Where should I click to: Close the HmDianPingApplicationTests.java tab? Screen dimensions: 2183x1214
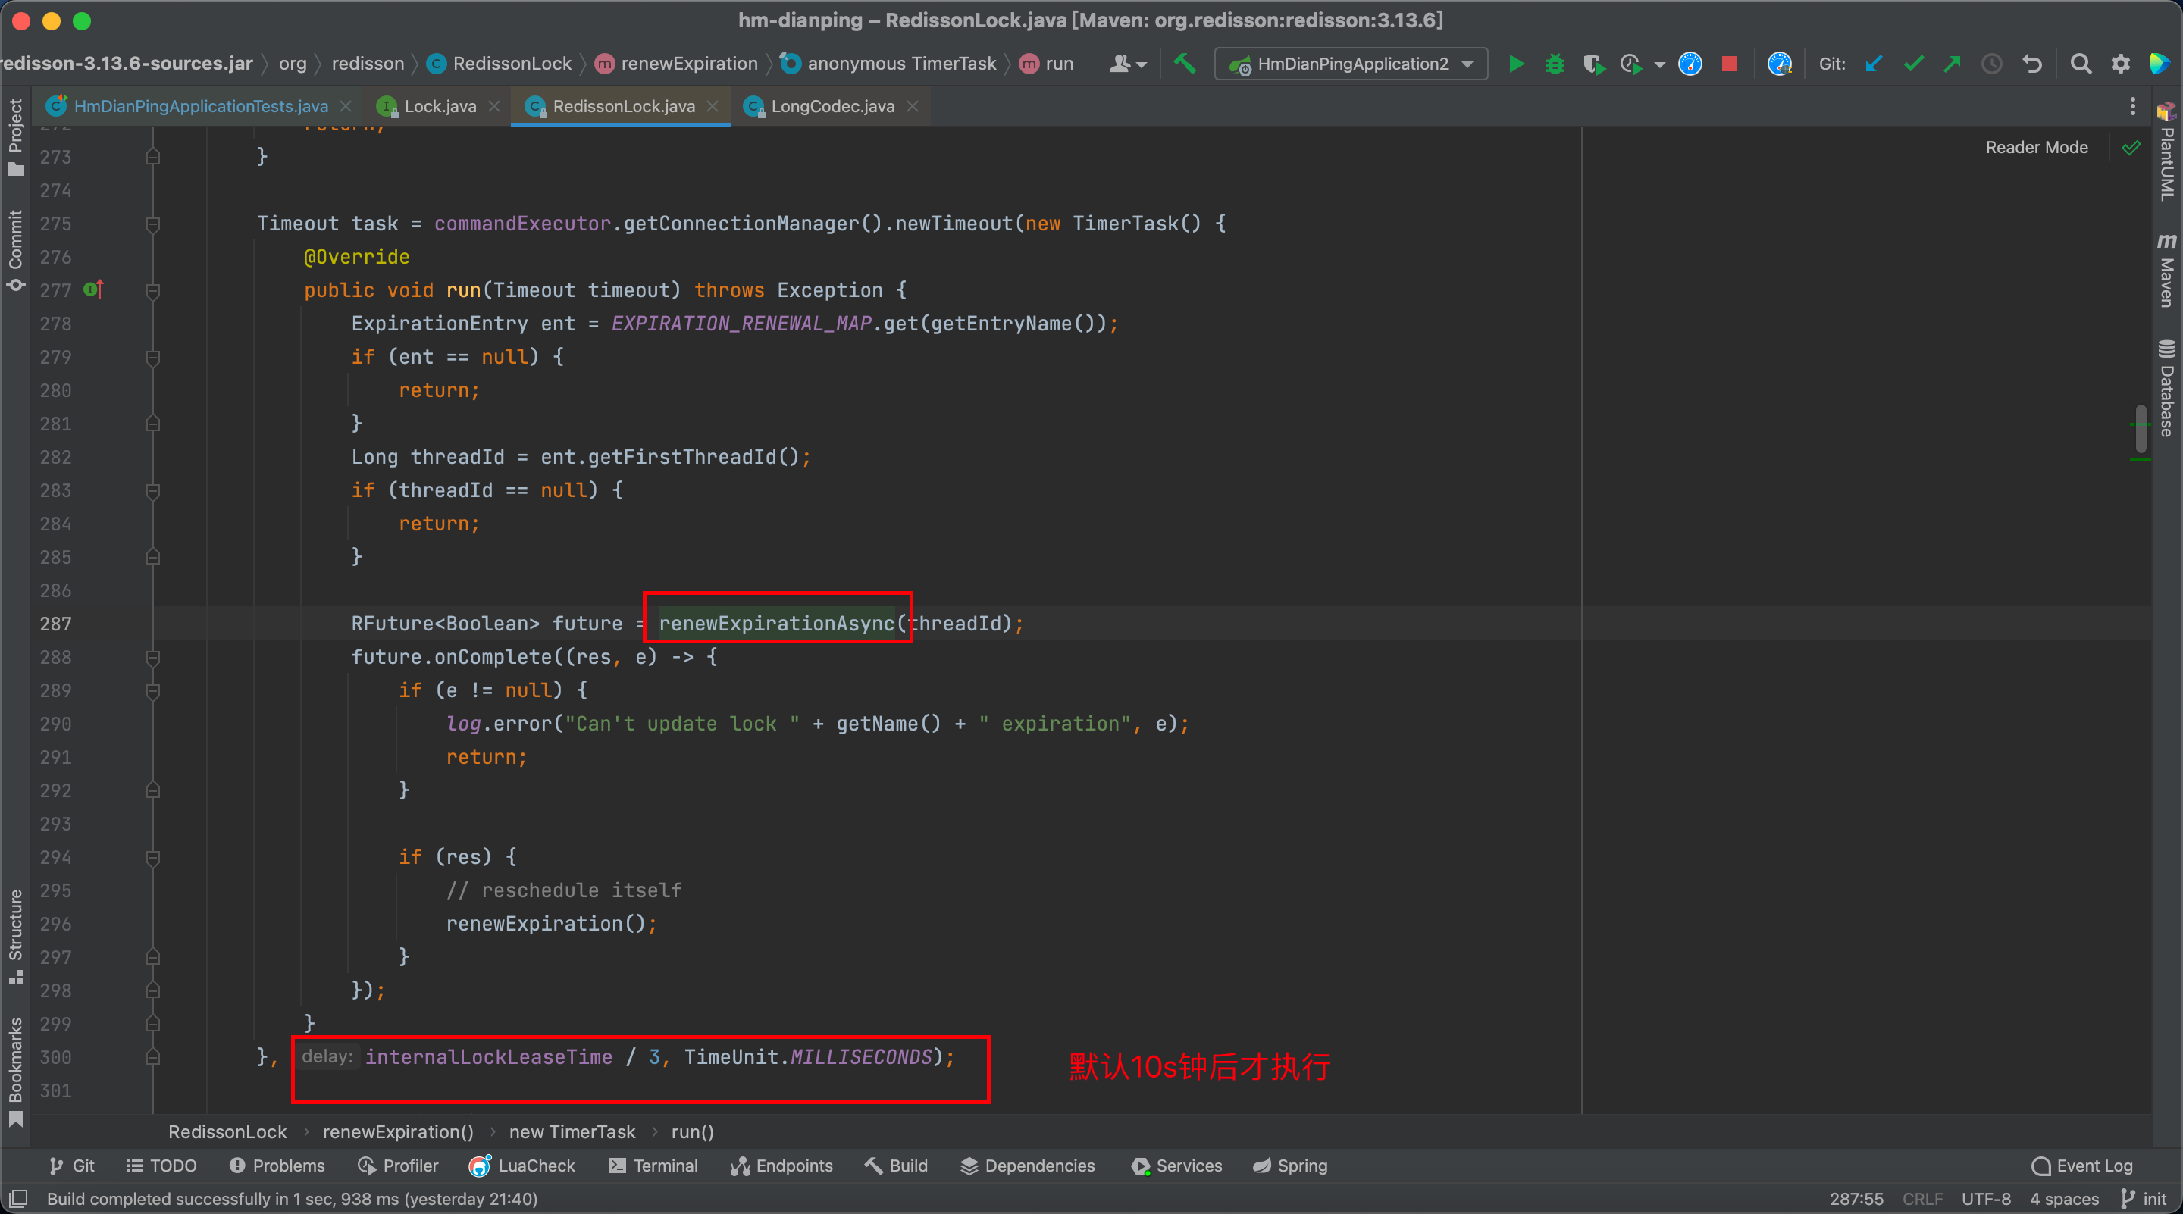[x=346, y=106]
